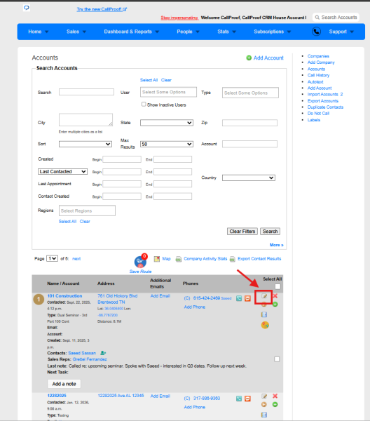Open the Support menu
Screen dimensions: 370x421
[341, 32]
